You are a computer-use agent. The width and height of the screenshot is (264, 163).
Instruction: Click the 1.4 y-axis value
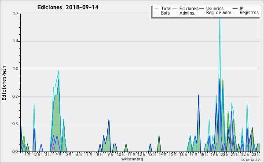coord(15,41)
